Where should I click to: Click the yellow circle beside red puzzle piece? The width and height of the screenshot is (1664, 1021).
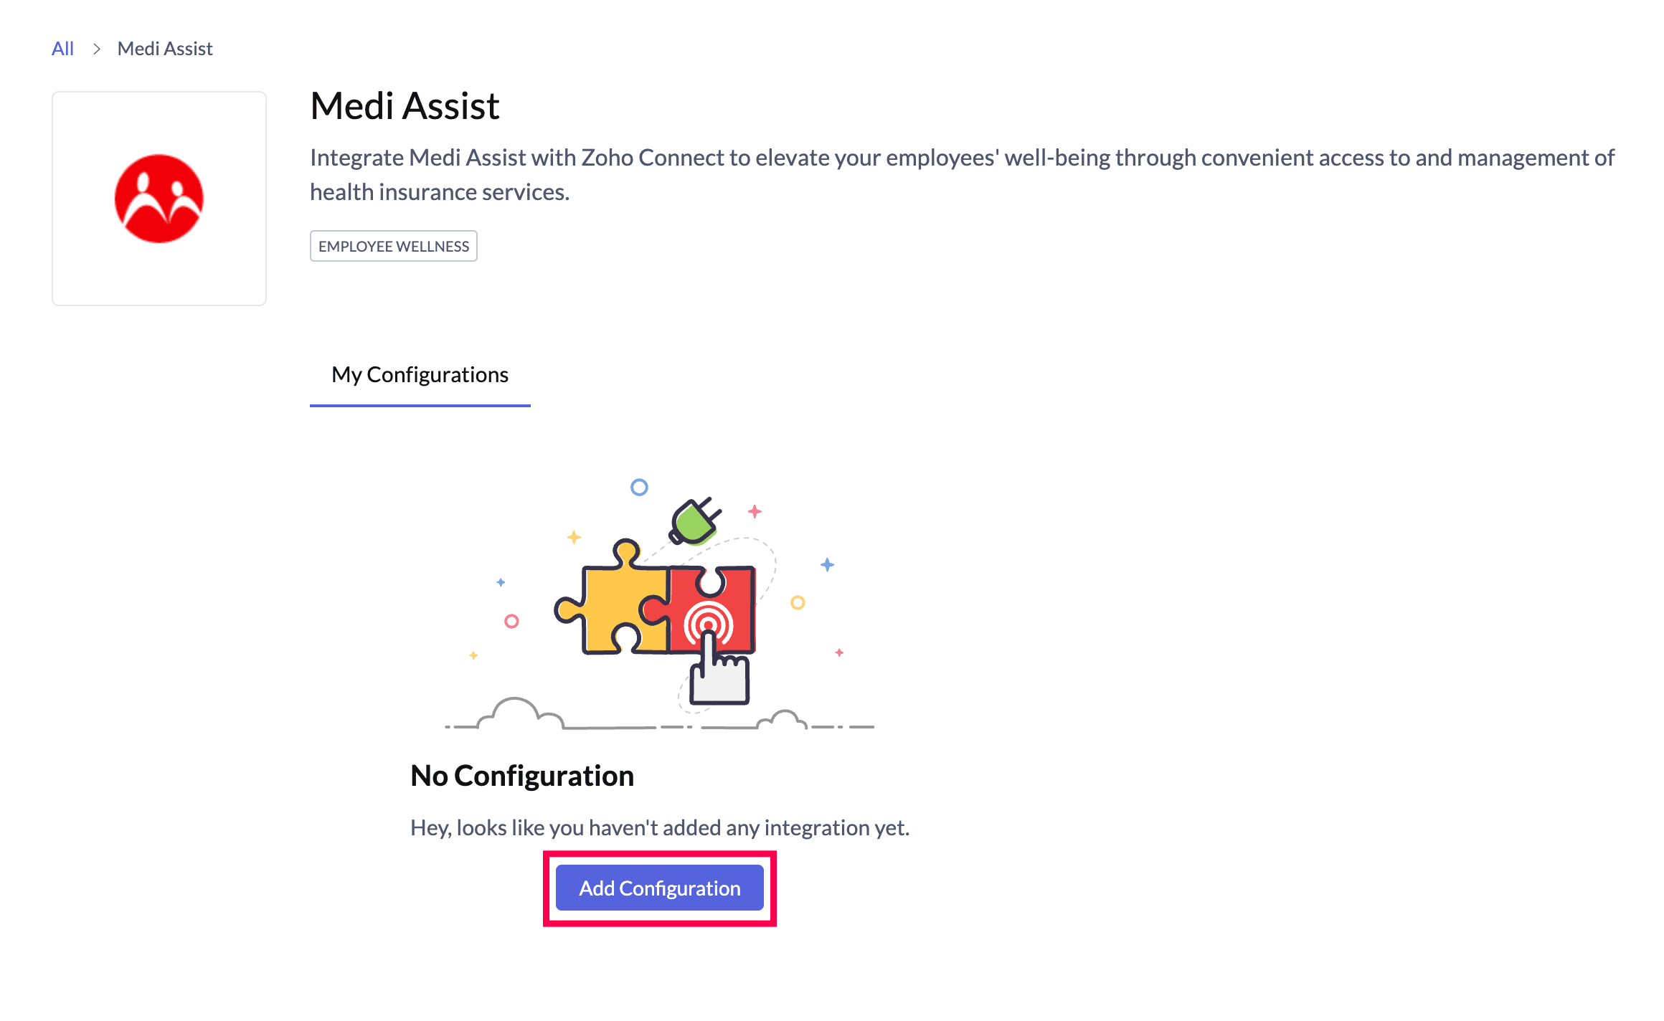[798, 603]
